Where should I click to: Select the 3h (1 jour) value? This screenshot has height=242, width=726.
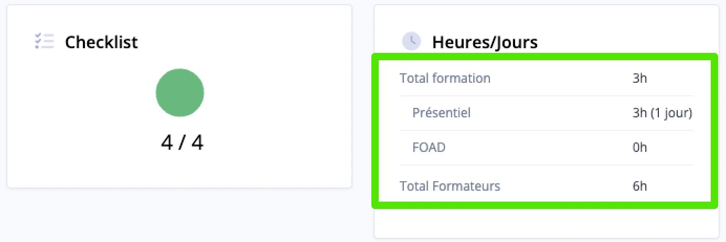coord(663,113)
